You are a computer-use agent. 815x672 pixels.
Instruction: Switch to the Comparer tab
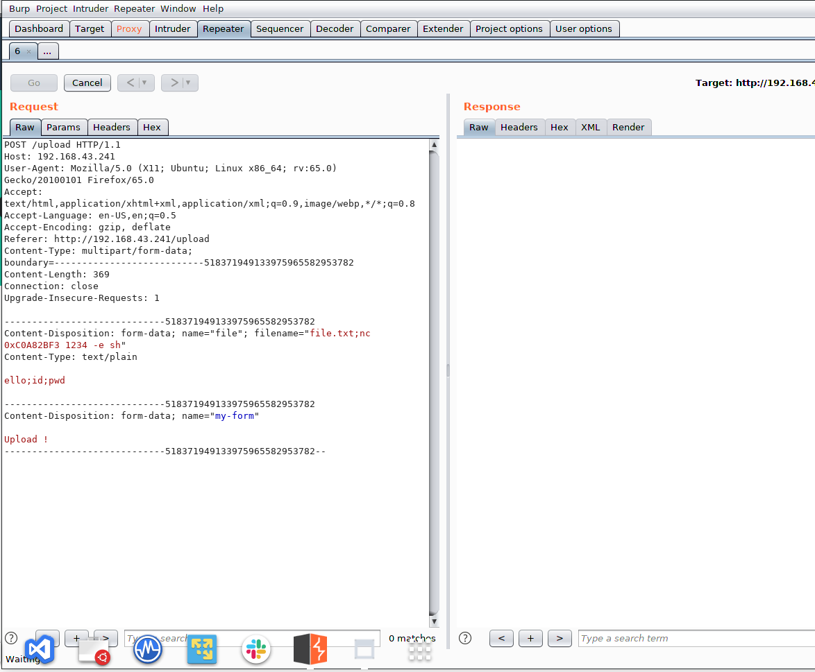click(x=388, y=28)
